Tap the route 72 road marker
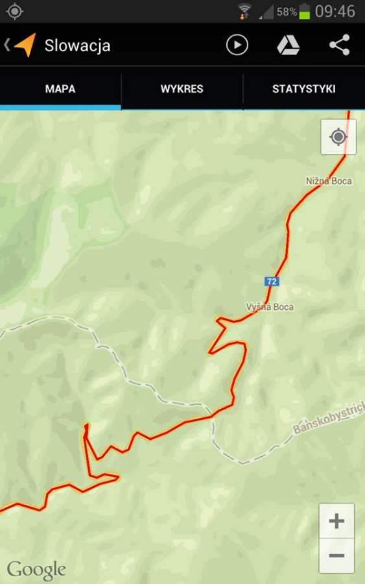Viewport: 365px width, 584px height. (272, 281)
